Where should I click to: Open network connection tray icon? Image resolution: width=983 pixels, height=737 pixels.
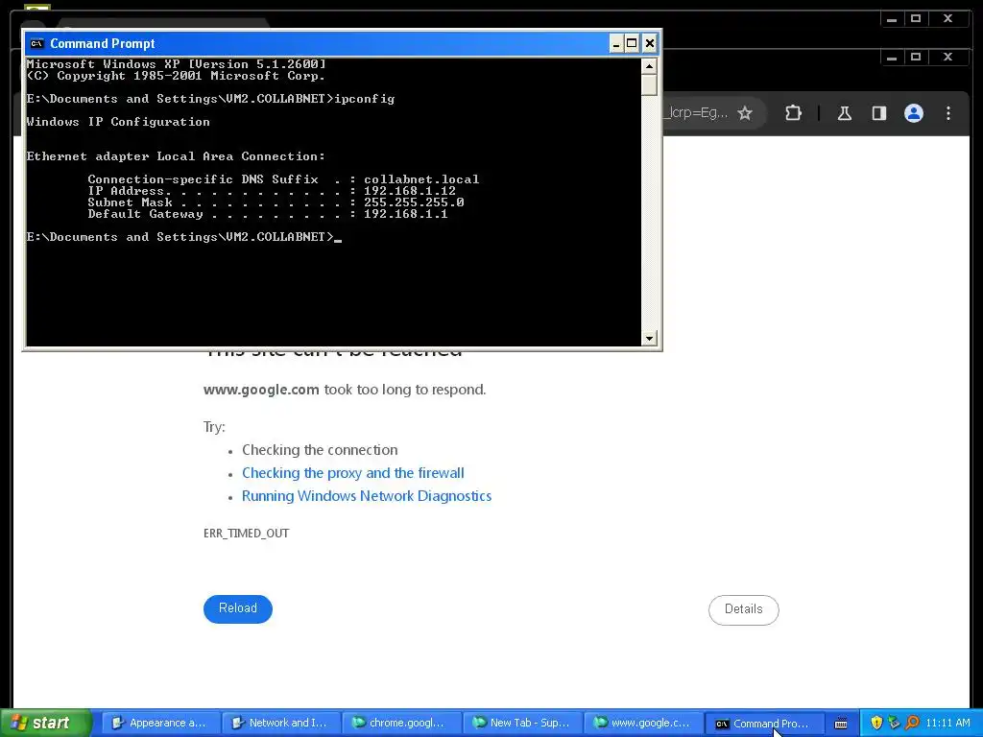coord(894,724)
